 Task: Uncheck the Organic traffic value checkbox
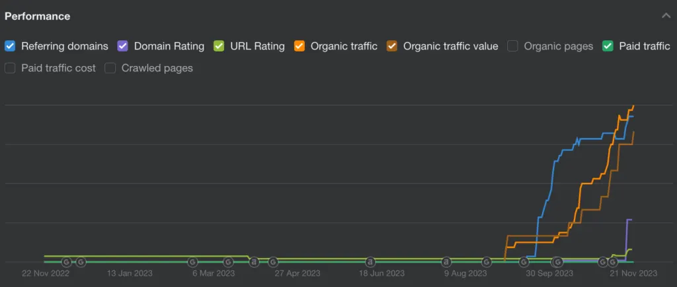[x=392, y=46]
